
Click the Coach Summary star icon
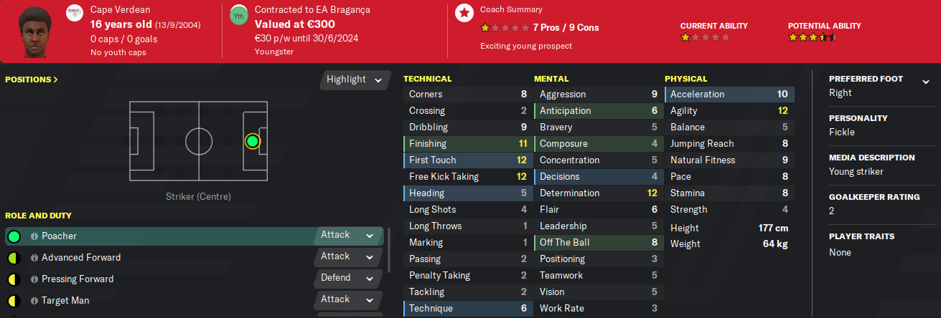(x=465, y=12)
